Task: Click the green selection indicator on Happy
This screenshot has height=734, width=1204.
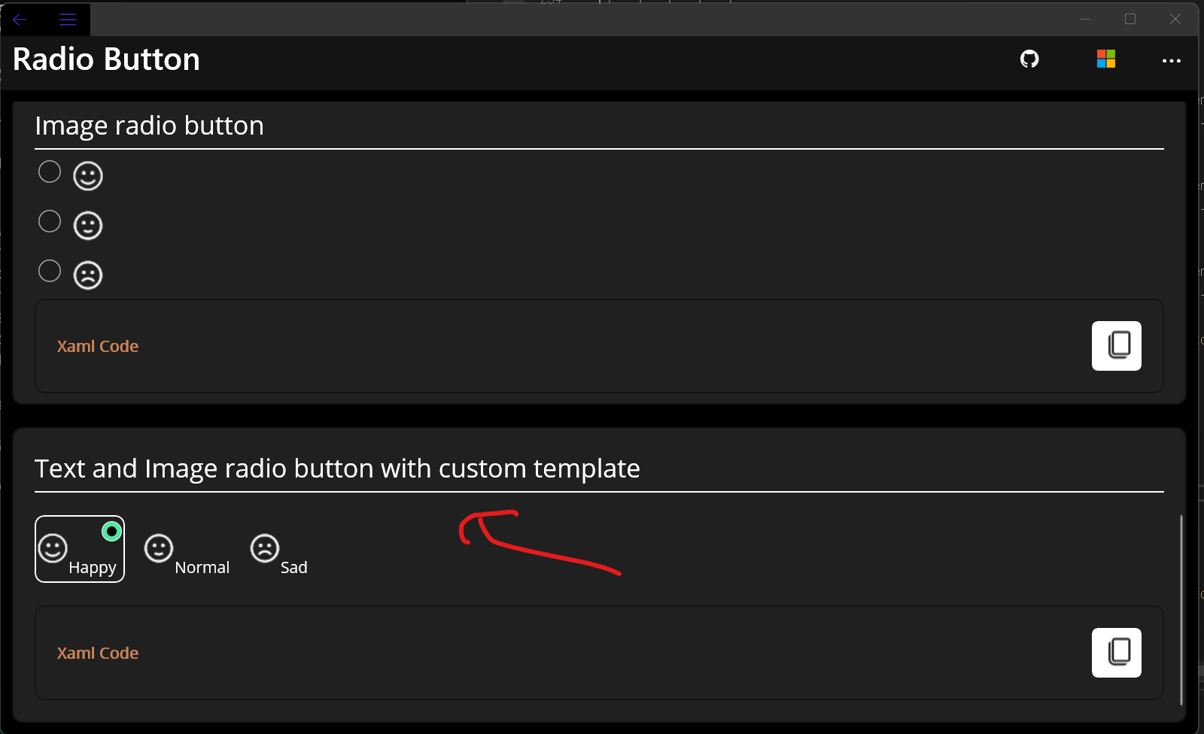Action: pos(111,531)
